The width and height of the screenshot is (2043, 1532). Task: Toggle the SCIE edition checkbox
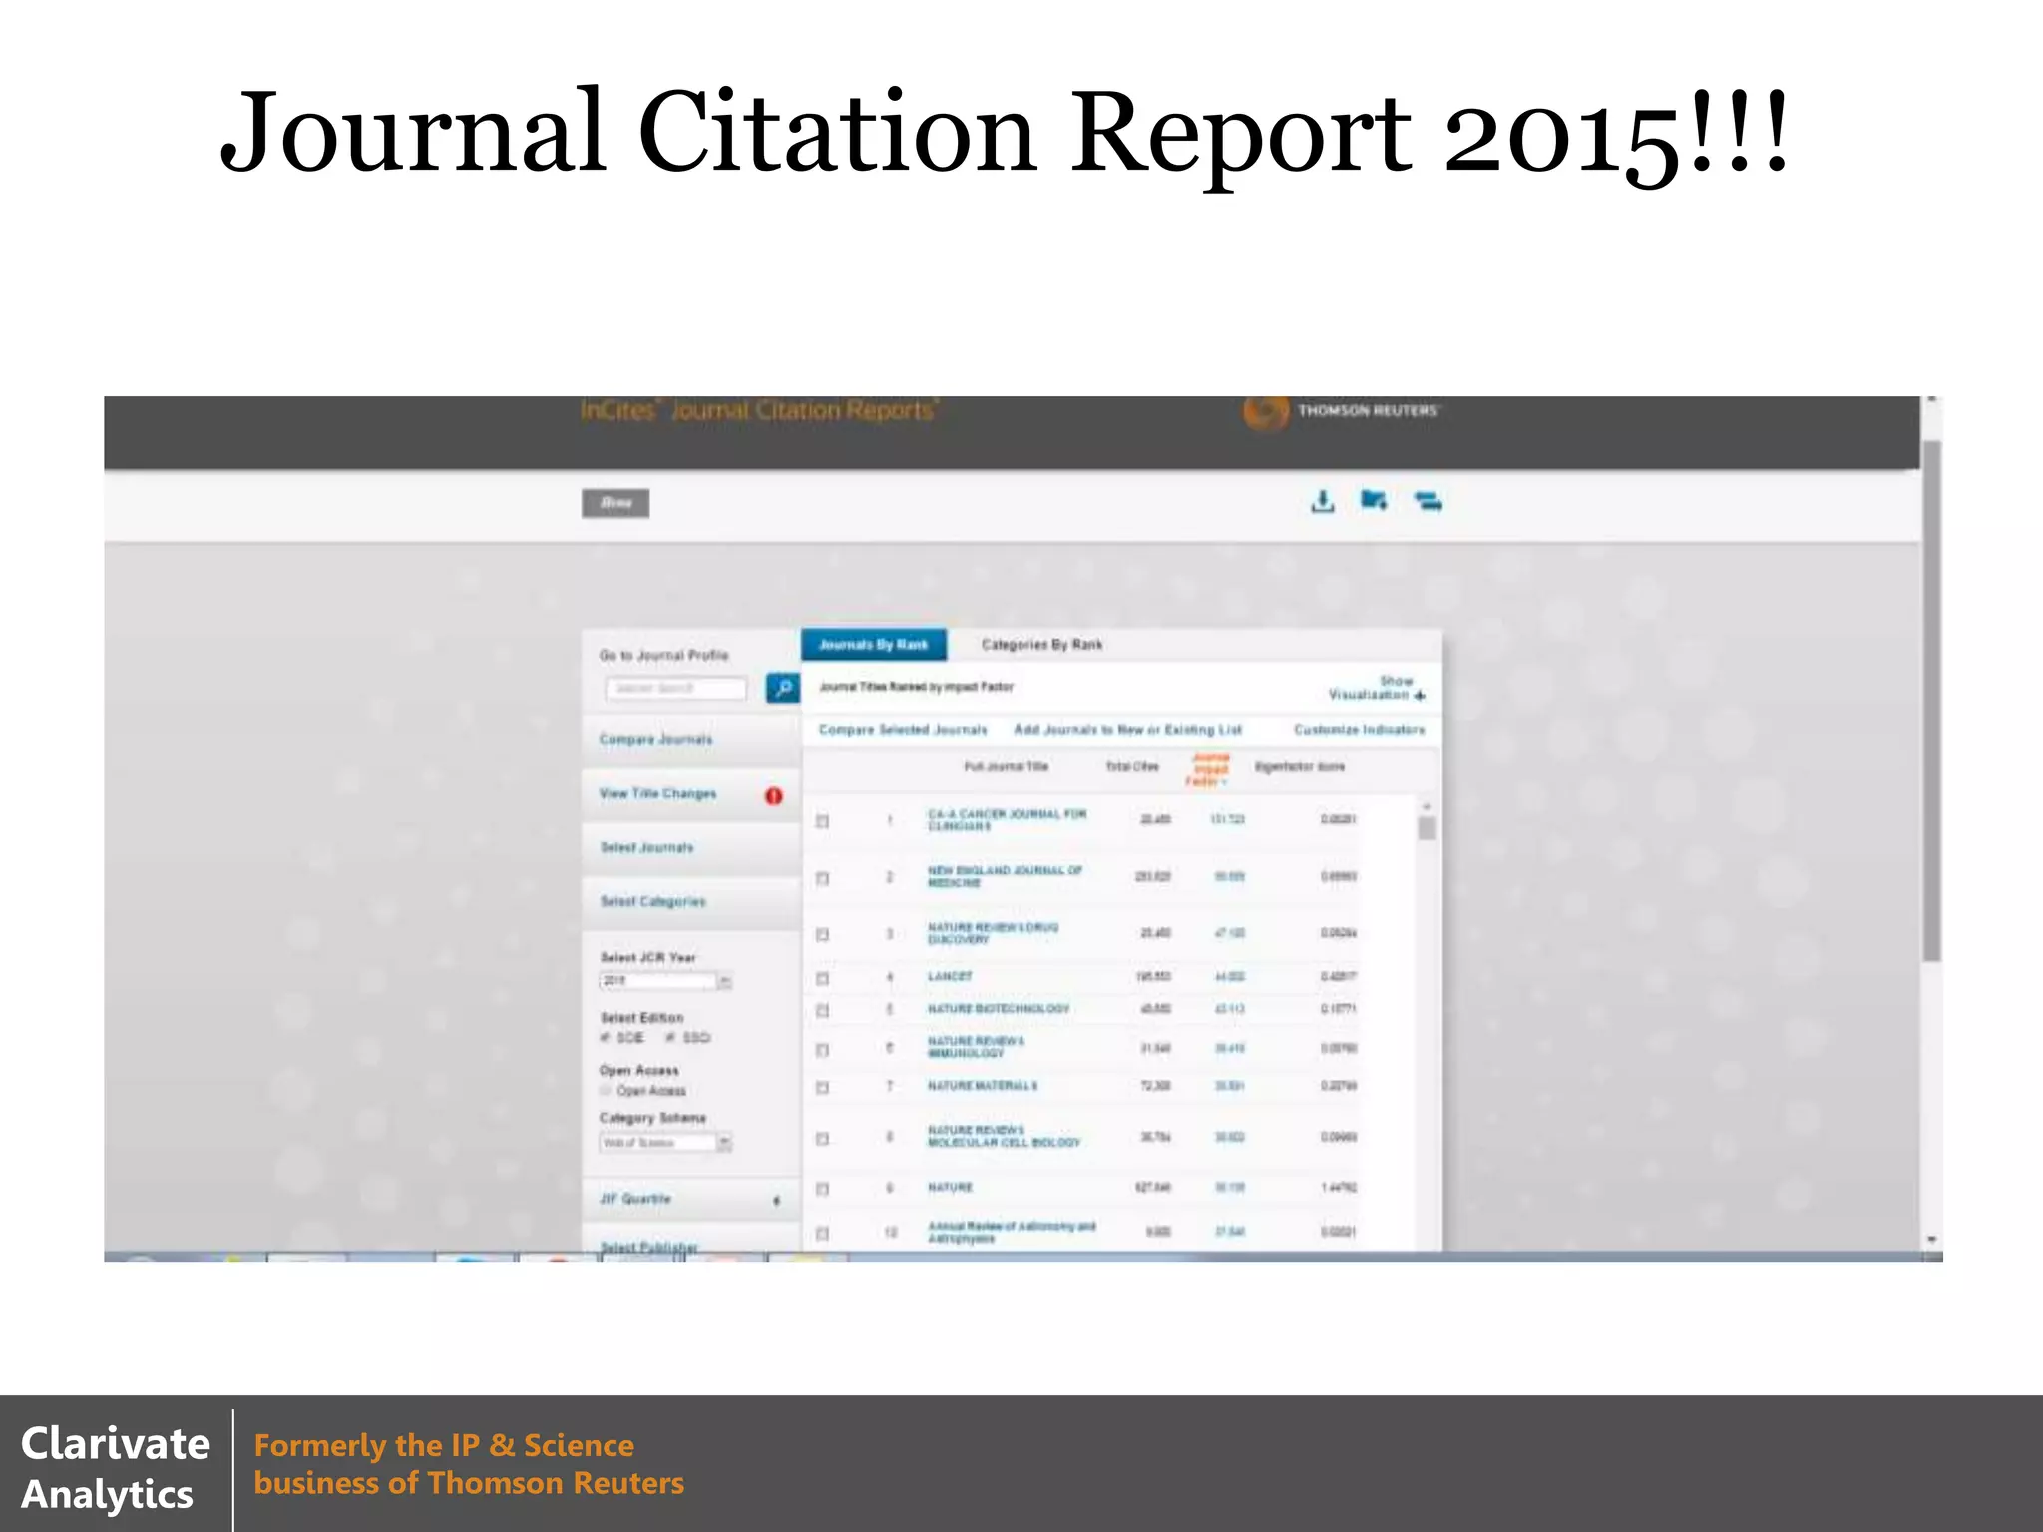605,1038
